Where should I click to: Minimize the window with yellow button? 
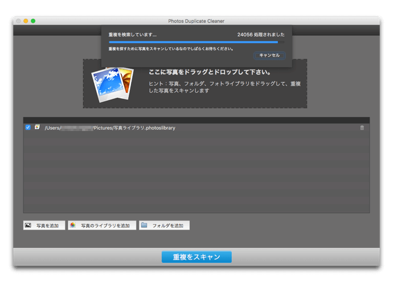click(26, 21)
